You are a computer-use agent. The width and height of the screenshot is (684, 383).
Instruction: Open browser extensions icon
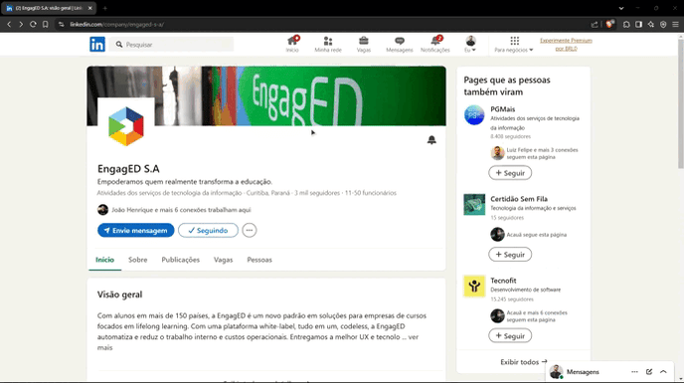[626, 25]
